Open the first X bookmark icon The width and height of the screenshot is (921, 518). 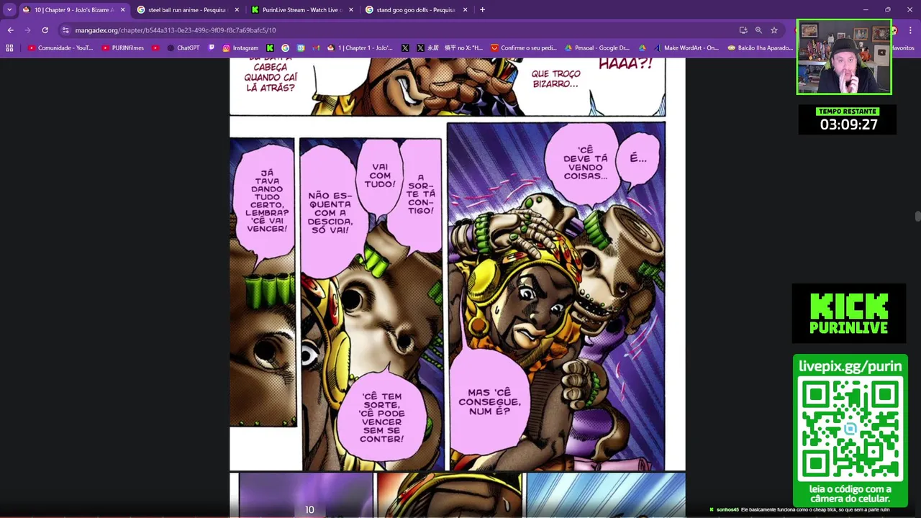[405, 48]
